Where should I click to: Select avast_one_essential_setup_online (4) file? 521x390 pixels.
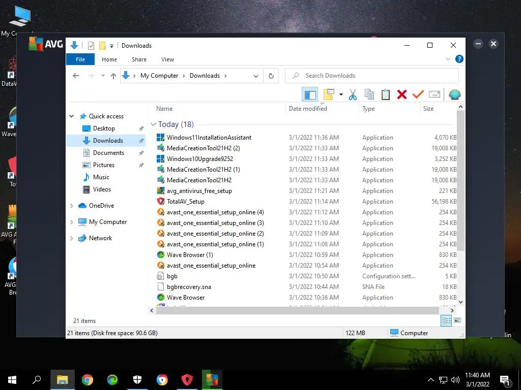click(x=215, y=212)
